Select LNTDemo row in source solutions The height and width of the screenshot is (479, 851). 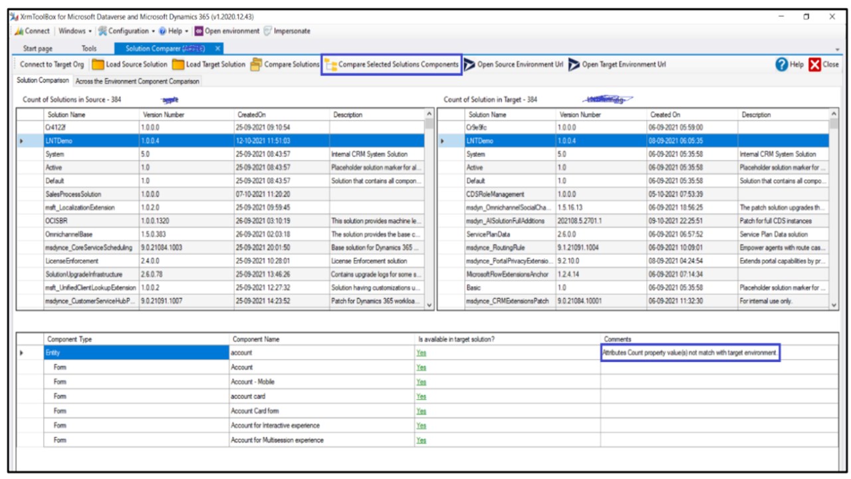pos(220,141)
